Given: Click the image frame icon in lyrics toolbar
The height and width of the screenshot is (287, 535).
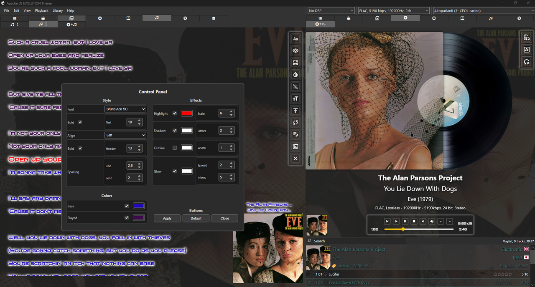Looking at the screenshot, I should (296, 63).
